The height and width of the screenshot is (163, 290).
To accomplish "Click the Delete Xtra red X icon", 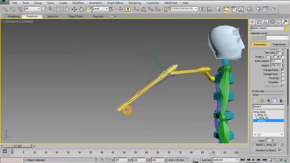I will click(262, 101).
